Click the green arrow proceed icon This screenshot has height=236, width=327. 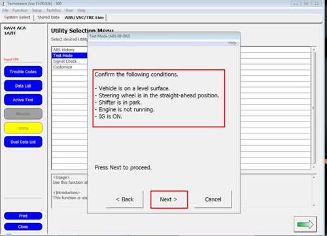click(305, 224)
